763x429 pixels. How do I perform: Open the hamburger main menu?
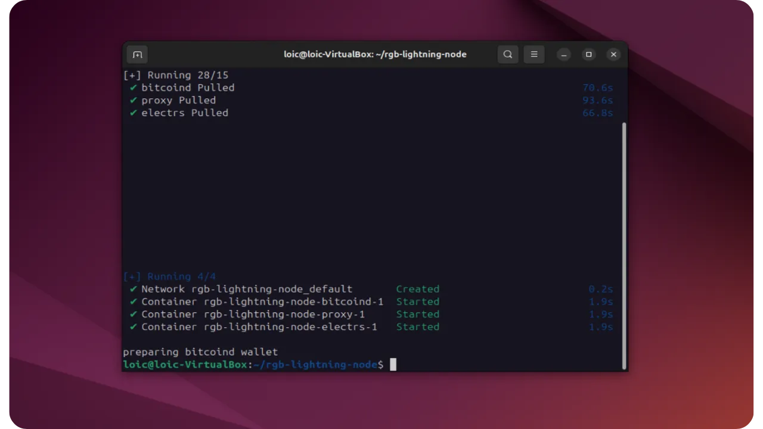pos(534,54)
